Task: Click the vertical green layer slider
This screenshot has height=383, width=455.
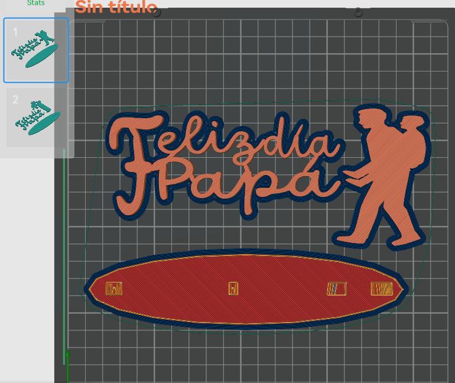Action: pyautogui.click(x=64, y=257)
